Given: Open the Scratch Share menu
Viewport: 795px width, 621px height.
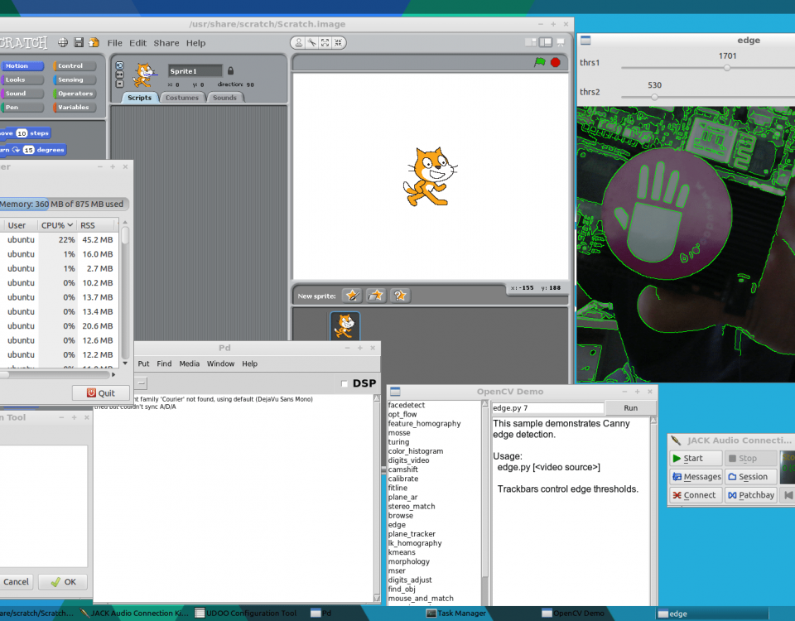Looking at the screenshot, I should [166, 43].
